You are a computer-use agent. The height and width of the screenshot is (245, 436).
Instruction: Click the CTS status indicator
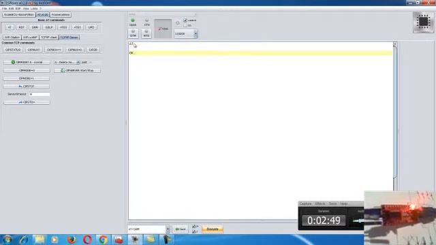click(x=146, y=20)
